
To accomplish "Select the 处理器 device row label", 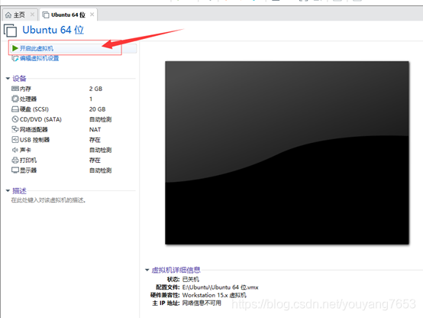I will click(x=28, y=99).
